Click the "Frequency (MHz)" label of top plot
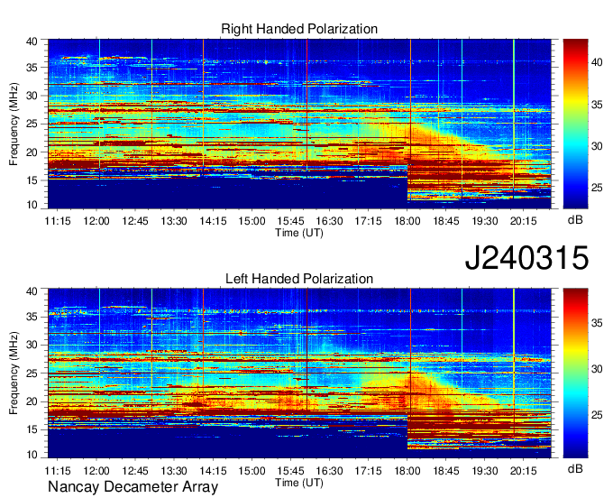Viewport: 613px width, 498px height. [14, 124]
